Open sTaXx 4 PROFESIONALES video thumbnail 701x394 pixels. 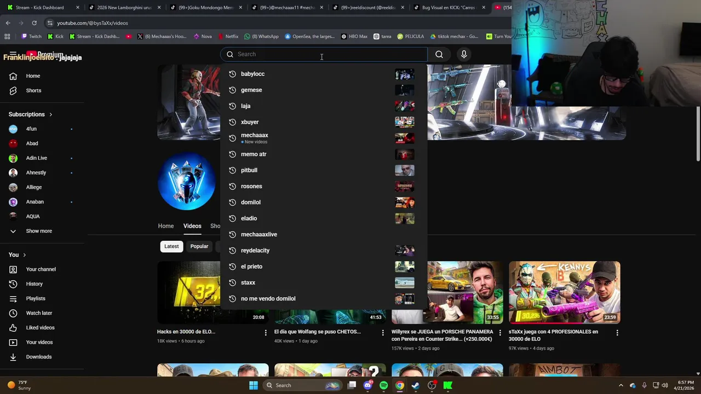pos(565,292)
